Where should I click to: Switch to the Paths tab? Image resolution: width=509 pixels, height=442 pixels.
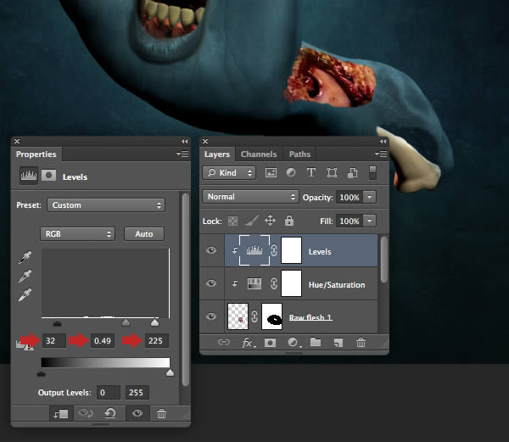(299, 154)
